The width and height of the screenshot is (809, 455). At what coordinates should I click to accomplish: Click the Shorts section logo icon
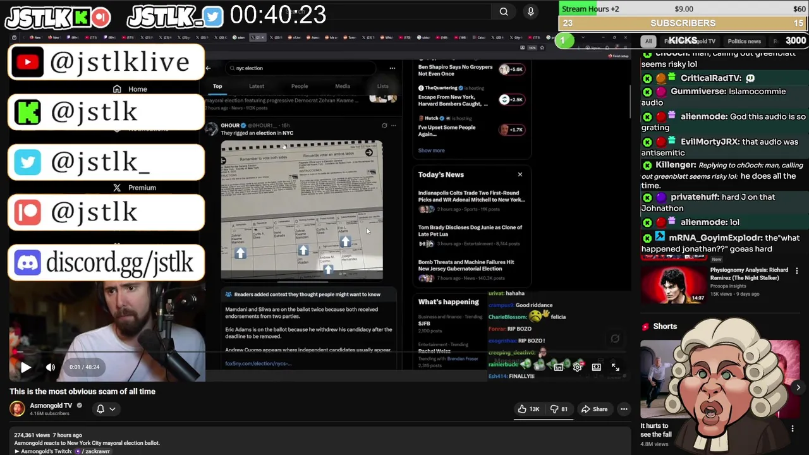coord(645,327)
